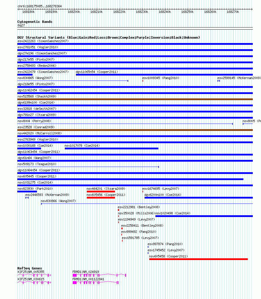Screen dimensions: 261x299
Task: Click esv2763949 (Vogler2010) variant label
Action: coord(38,139)
